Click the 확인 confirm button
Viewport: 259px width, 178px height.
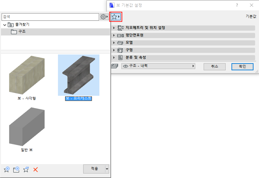[242, 67]
